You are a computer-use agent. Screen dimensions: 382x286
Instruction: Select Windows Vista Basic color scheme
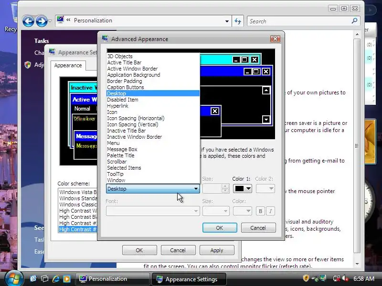77,192
